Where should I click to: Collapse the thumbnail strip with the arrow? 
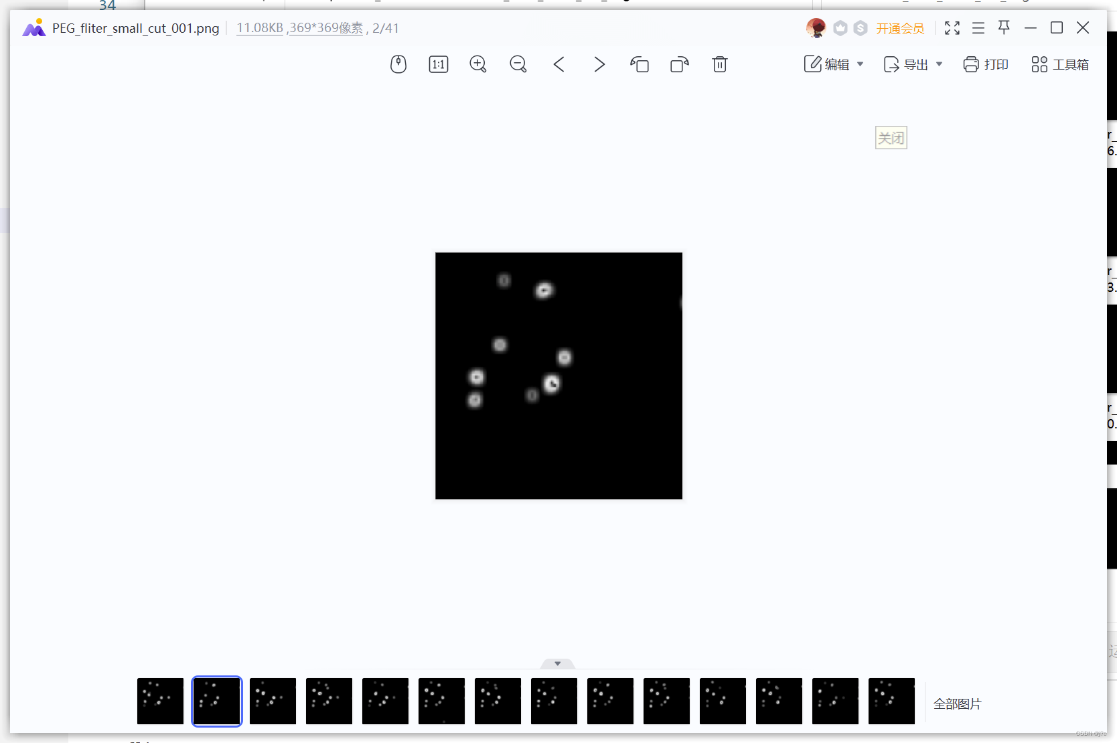click(558, 663)
